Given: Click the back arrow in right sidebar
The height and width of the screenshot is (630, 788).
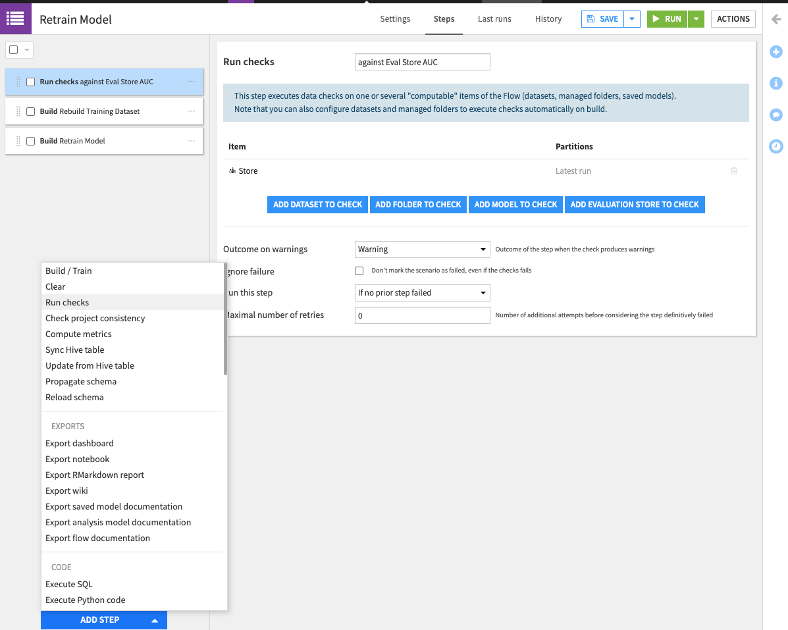Looking at the screenshot, I should (x=776, y=19).
